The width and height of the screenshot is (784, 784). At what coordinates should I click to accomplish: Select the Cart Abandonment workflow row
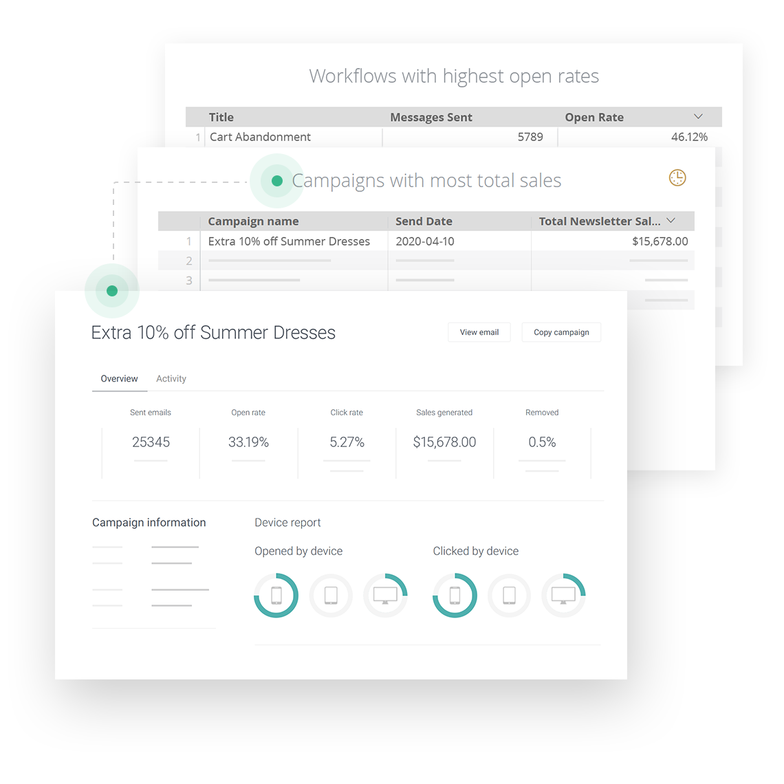pos(260,137)
